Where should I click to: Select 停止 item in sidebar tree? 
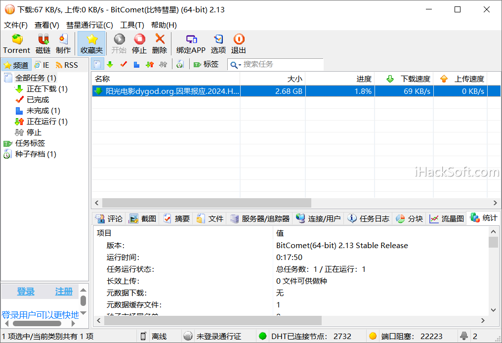(x=34, y=132)
